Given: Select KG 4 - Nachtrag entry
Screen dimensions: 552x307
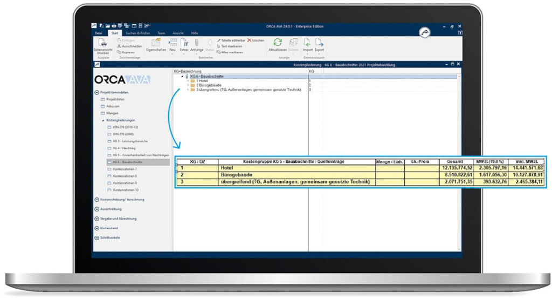Looking at the screenshot, I should 124,148.
